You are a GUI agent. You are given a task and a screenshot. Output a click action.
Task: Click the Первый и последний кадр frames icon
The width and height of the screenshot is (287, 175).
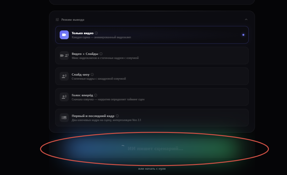[64, 118]
